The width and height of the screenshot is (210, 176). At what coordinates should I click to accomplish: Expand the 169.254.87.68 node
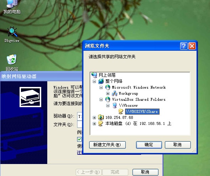pos(94,117)
